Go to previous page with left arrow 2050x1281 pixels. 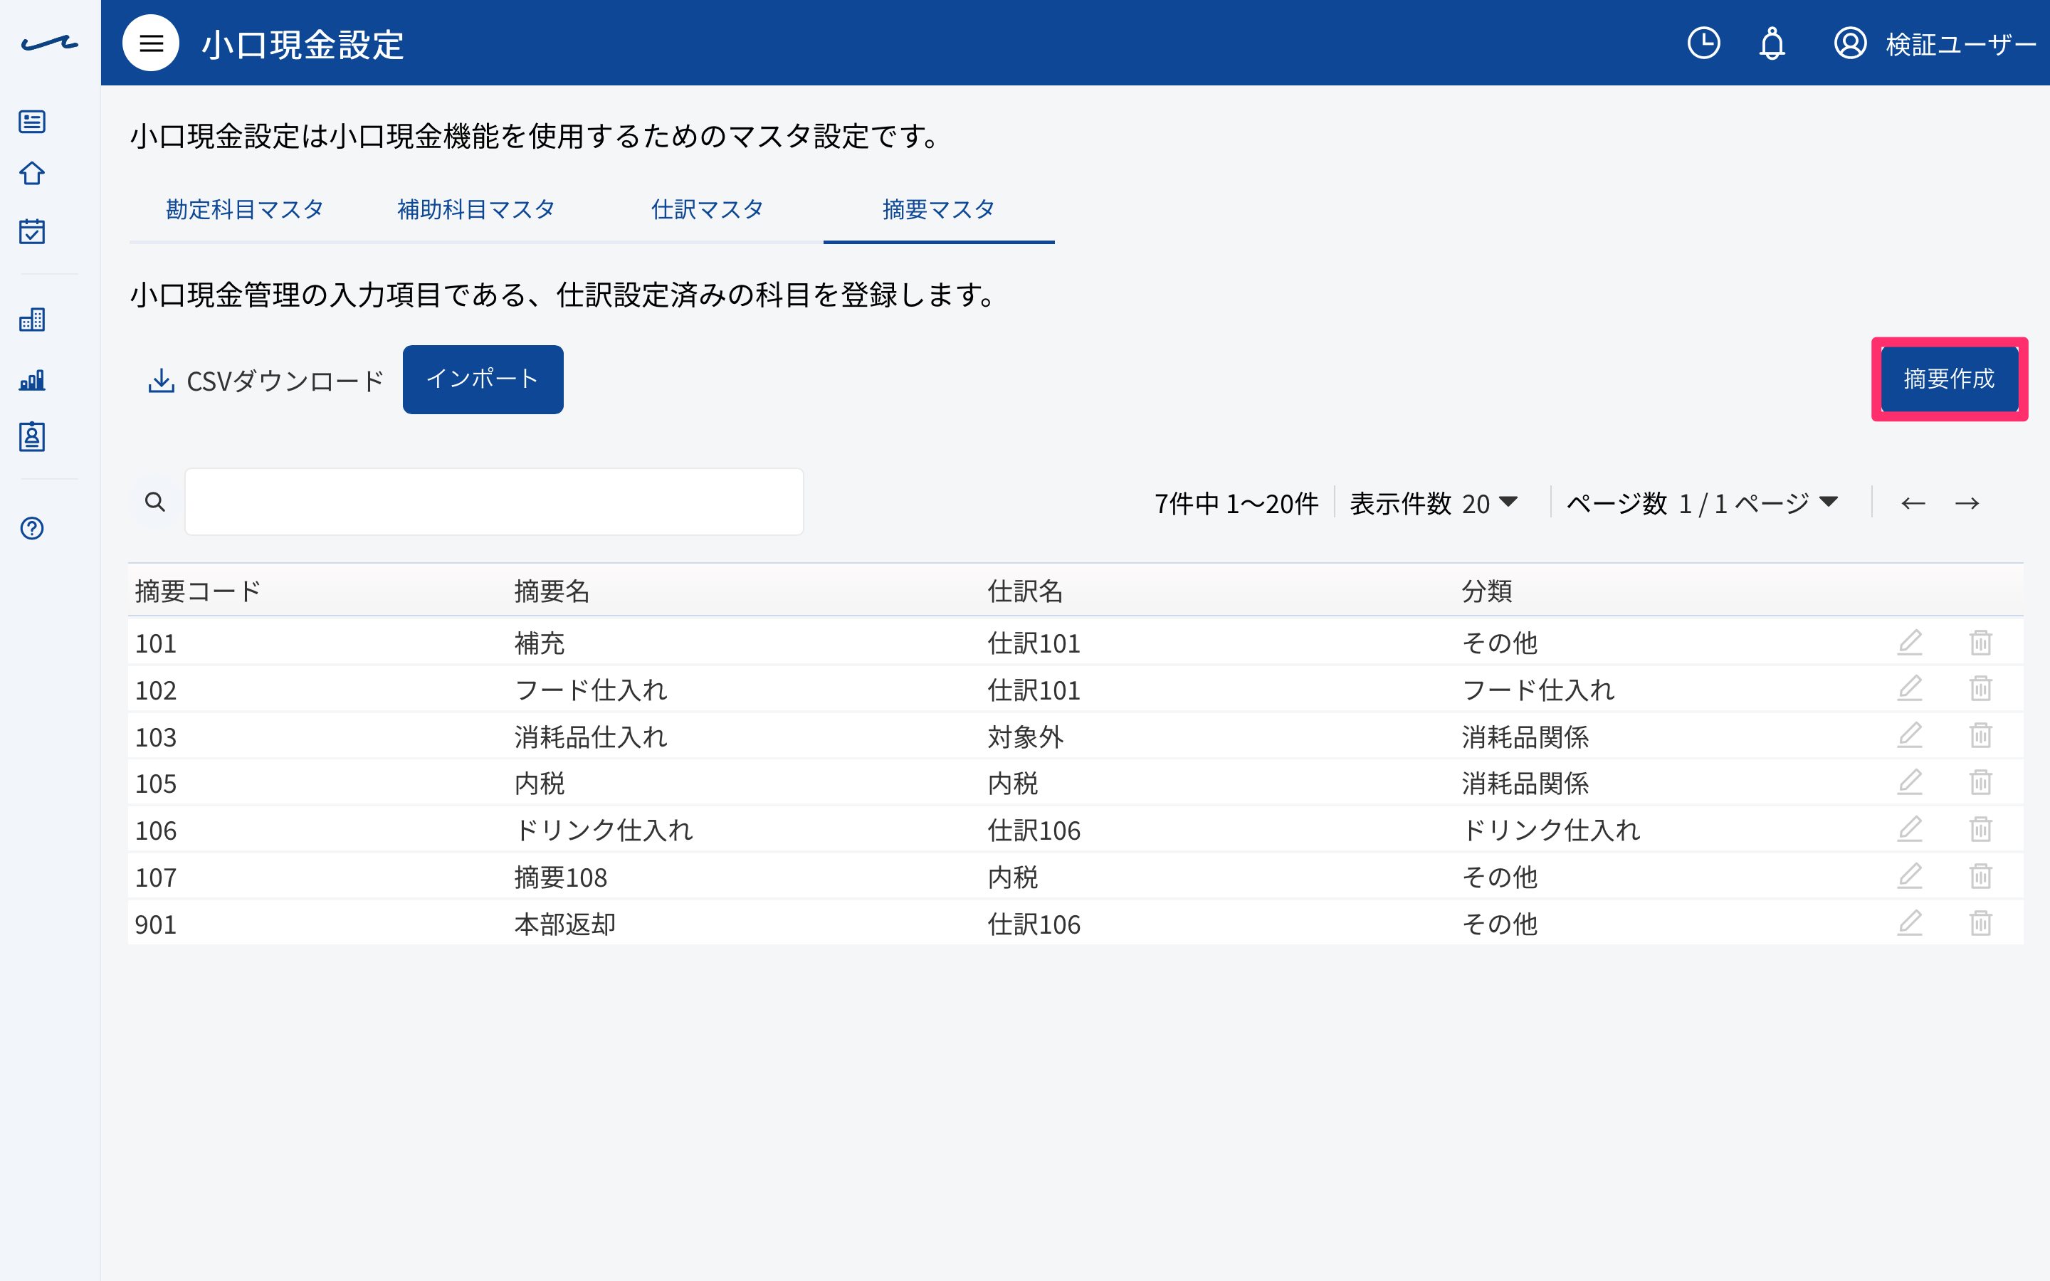click(1913, 503)
